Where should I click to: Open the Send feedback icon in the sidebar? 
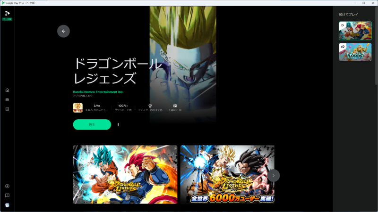coord(7,196)
